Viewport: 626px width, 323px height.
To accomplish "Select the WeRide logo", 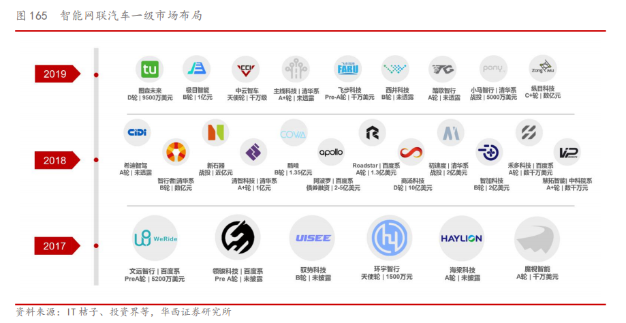I will point(155,239).
